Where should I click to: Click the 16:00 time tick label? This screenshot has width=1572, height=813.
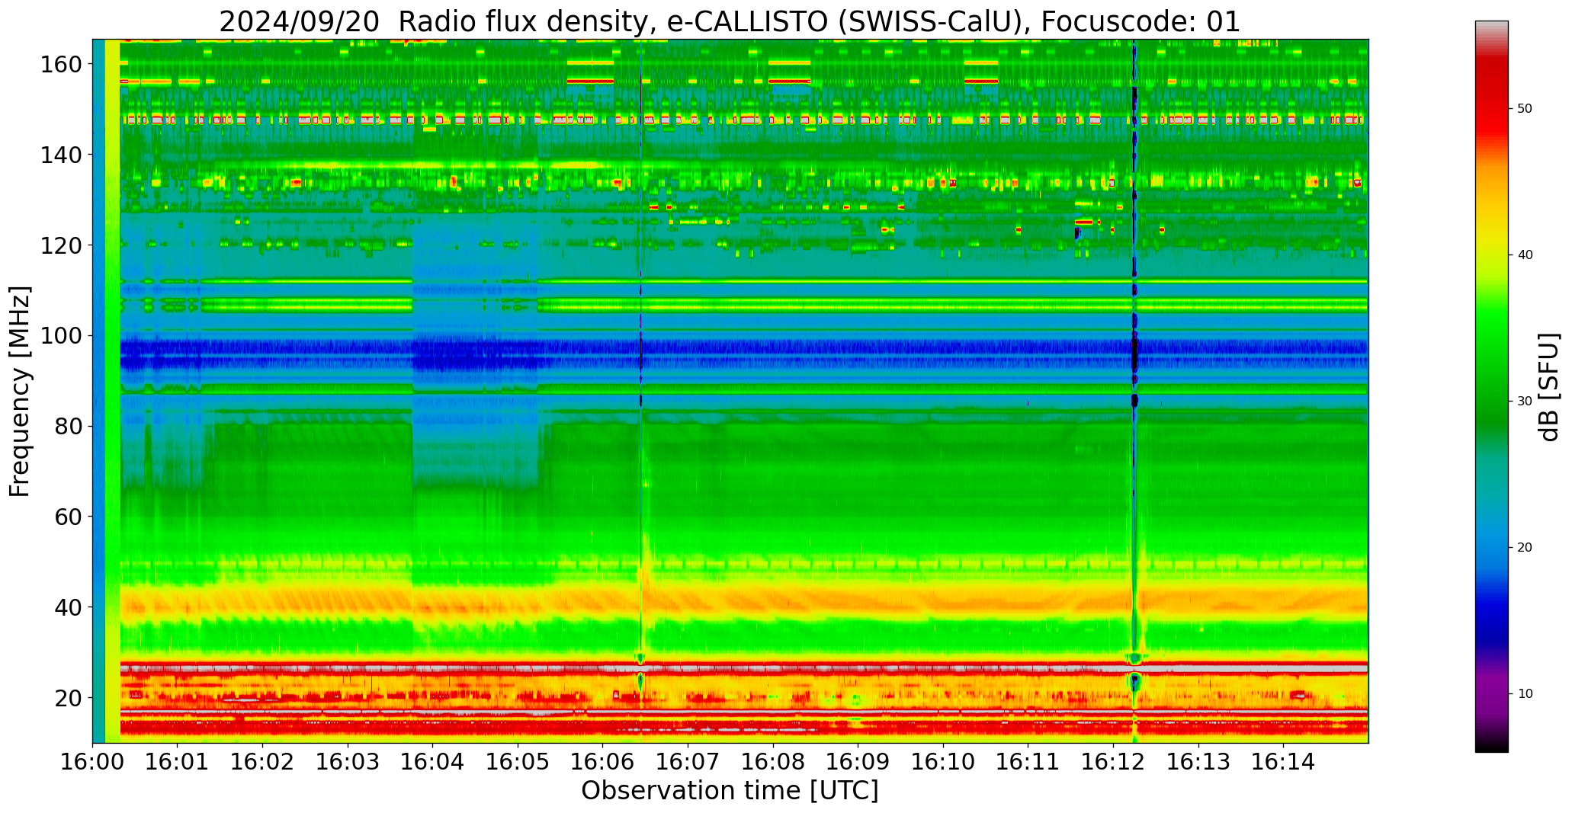[93, 762]
